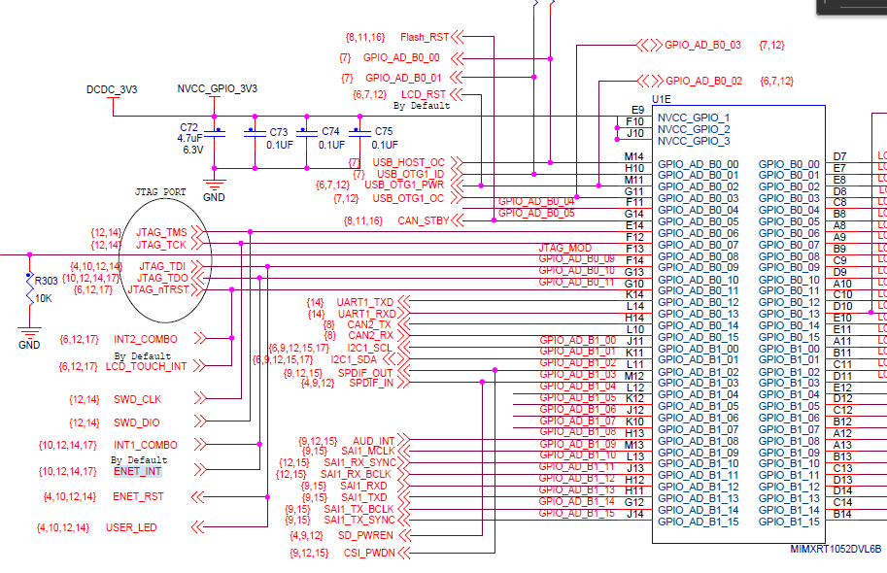Viewport: 887px width, 573px height.
Task: Select the USB_OTG1_PWR signal label
Action: click(404, 185)
